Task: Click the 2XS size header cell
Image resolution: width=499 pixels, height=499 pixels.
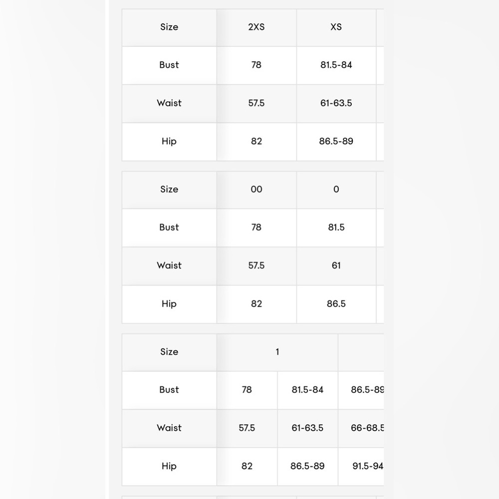Action: pos(256,27)
